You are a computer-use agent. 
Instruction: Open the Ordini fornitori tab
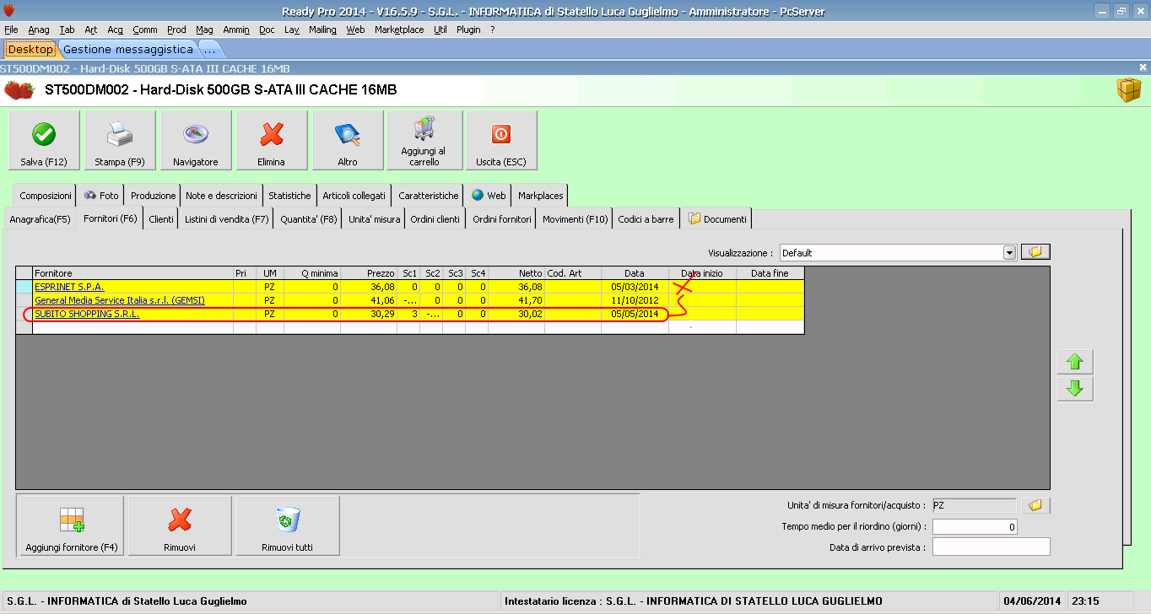[x=502, y=219]
